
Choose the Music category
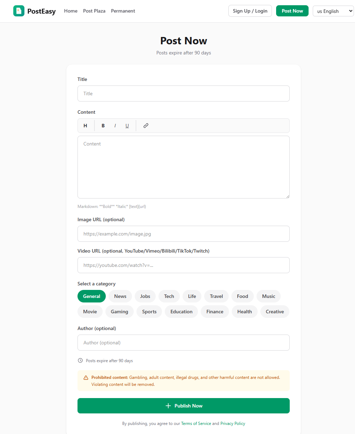[268, 296]
